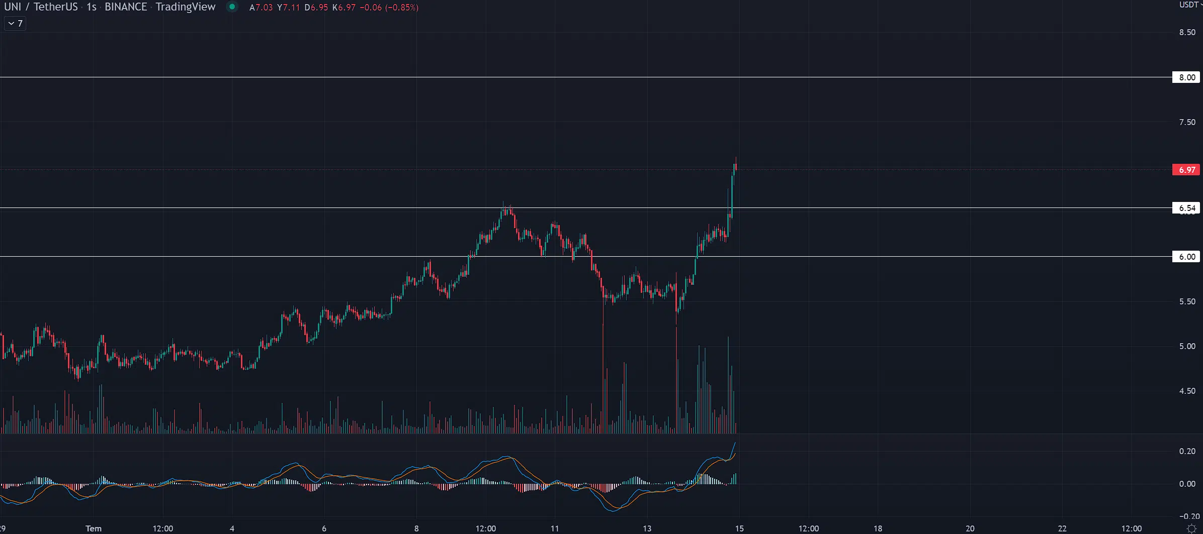Click the 8.50 price scale value

tap(1187, 32)
